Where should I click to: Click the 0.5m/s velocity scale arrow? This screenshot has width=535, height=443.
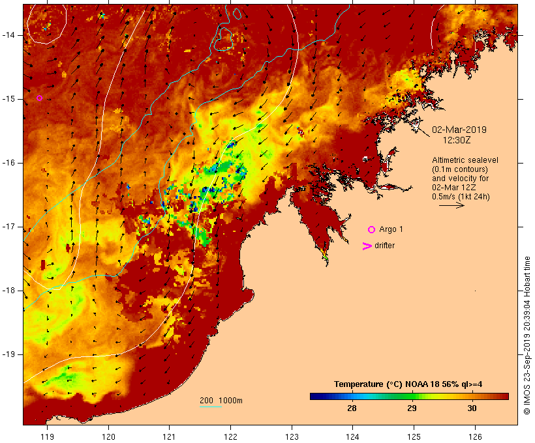pos(451,205)
